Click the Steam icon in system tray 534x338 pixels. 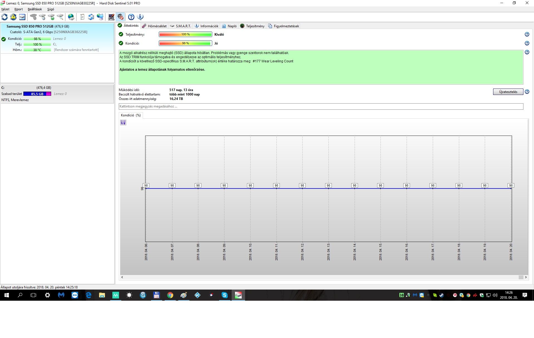441,295
